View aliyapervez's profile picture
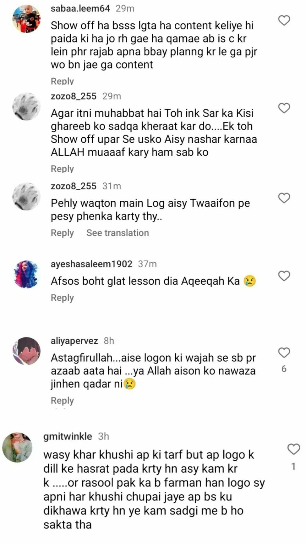This screenshot has width=306, height=544. [26, 351]
